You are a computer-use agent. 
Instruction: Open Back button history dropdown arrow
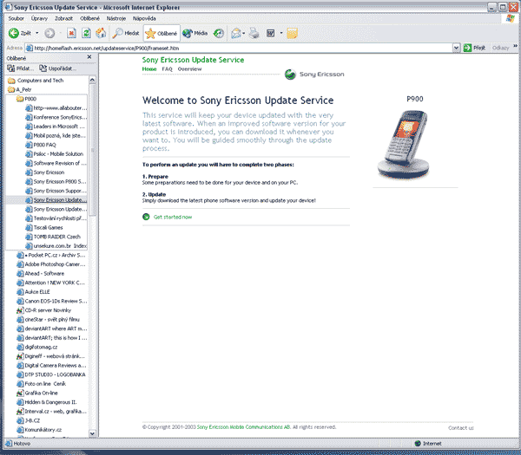36,33
